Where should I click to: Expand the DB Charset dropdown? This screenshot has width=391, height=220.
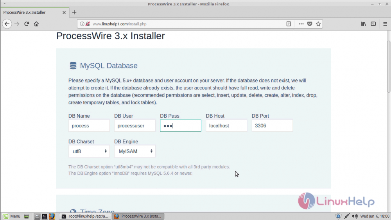coord(89,151)
